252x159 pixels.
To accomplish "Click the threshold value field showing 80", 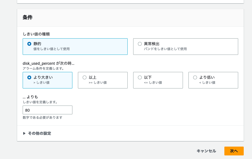I will point(48,110).
